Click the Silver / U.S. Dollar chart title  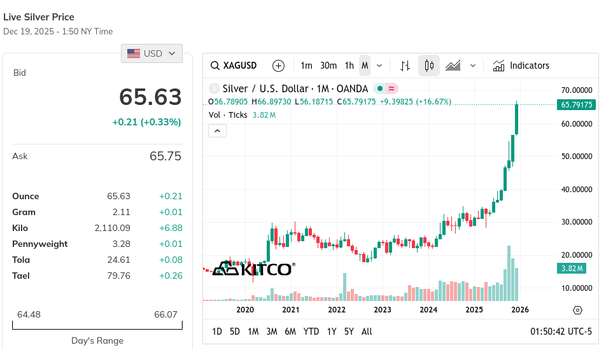[x=295, y=89]
